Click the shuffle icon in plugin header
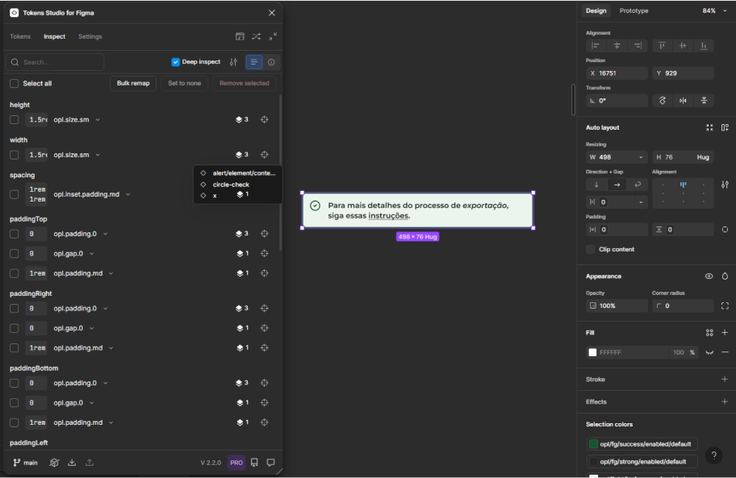 (x=256, y=36)
